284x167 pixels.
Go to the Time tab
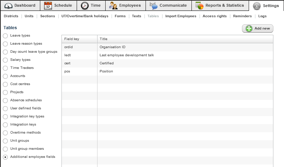[91, 5]
